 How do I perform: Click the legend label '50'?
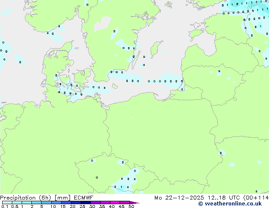coord(131,206)
